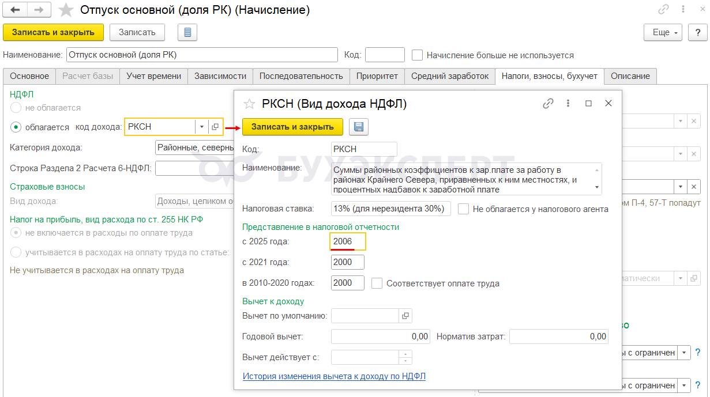The height and width of the screenshot is (397, 710).
Task: Expand код дохода dropdown arrow
Action: pos(201,127)
